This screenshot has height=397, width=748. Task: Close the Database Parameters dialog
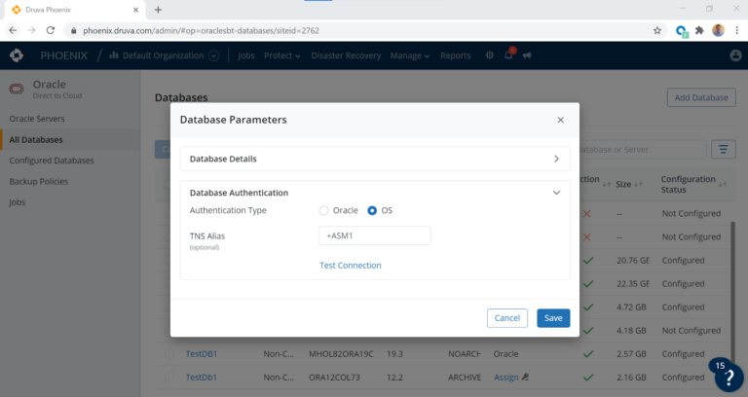560,120
